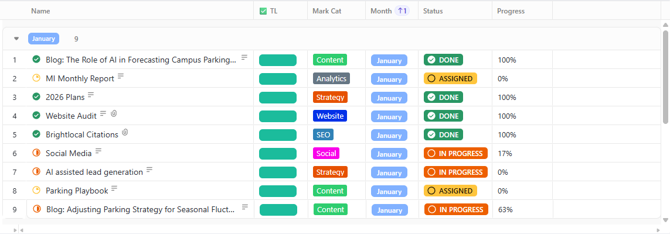Click the description lines icon beside 2026 Plans
The image size is (670, 235).
coord(91,95)
